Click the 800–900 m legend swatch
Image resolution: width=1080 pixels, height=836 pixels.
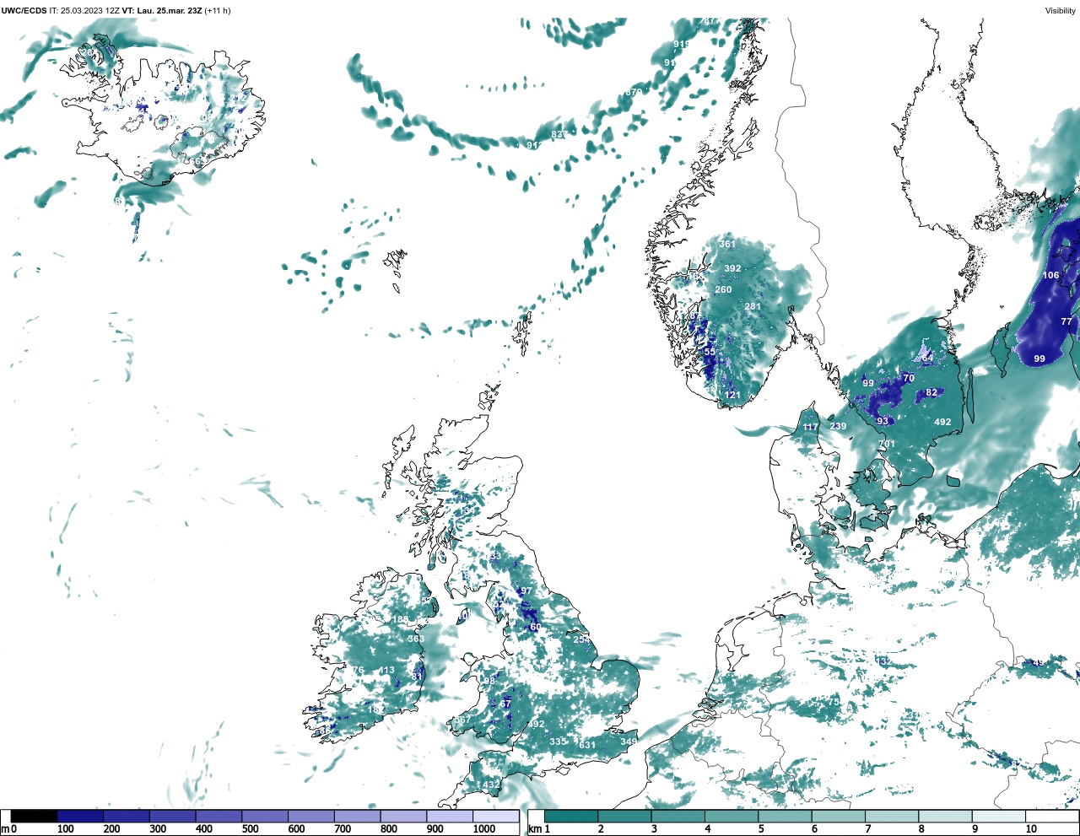click(x=403, y=817)
